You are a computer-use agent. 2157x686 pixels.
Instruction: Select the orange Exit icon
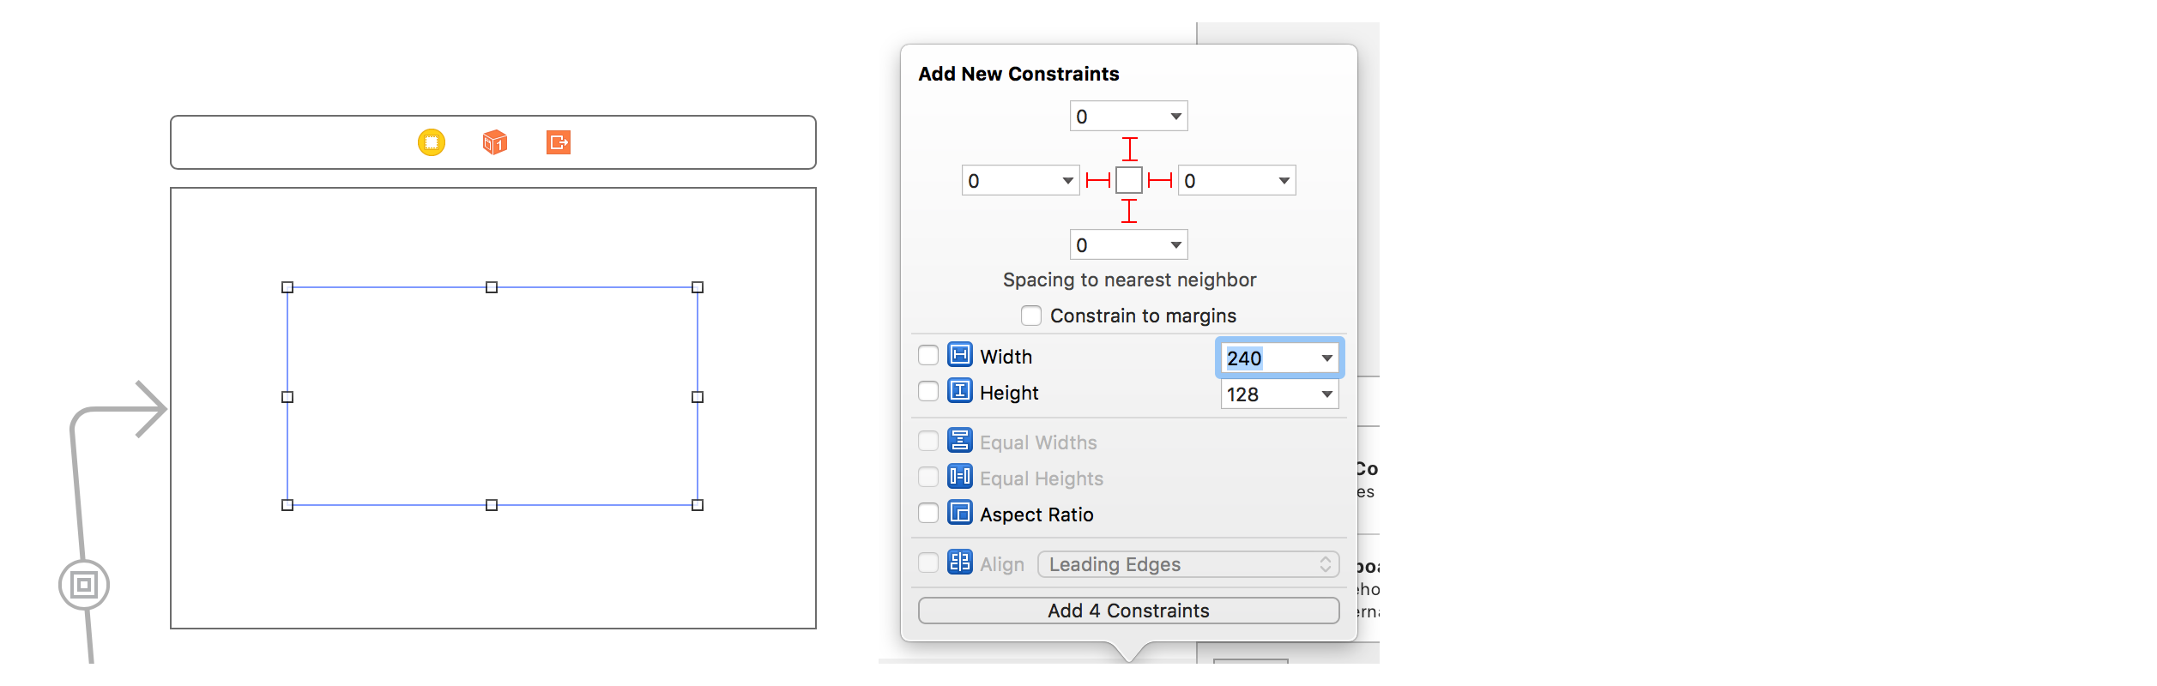point(559,141)
